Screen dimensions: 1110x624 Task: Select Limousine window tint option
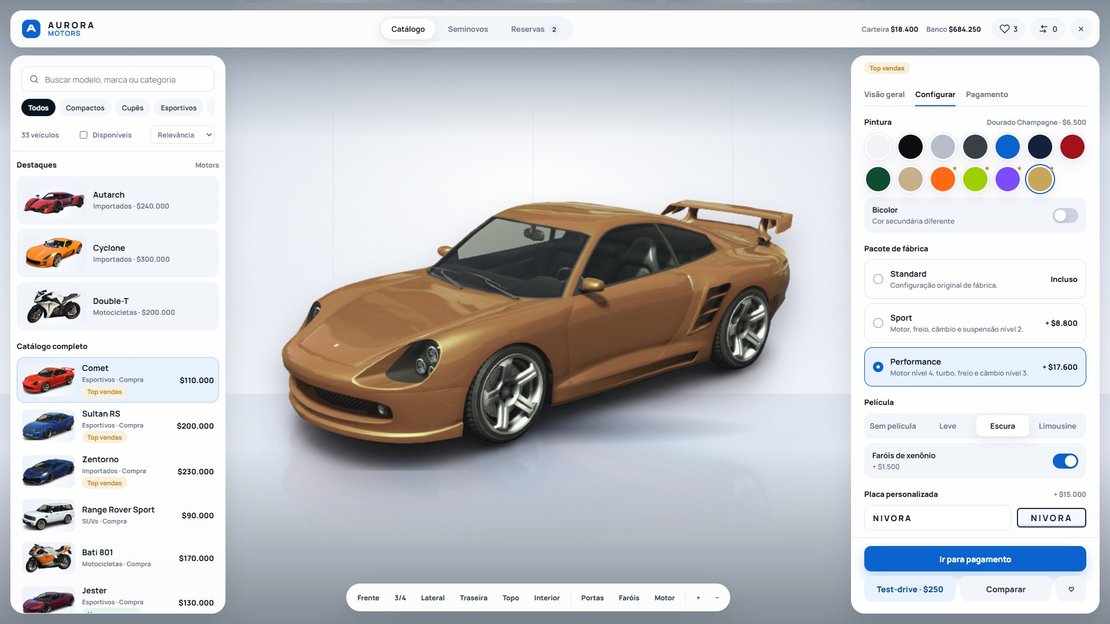click(1057, 426)
